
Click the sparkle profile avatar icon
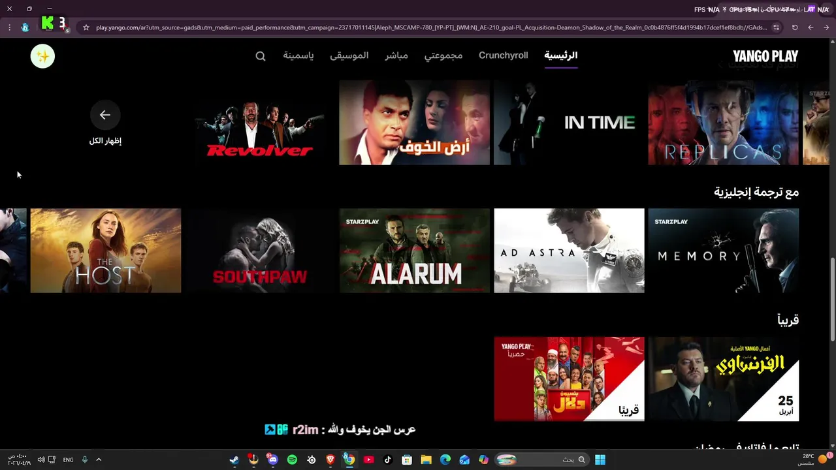42,56
